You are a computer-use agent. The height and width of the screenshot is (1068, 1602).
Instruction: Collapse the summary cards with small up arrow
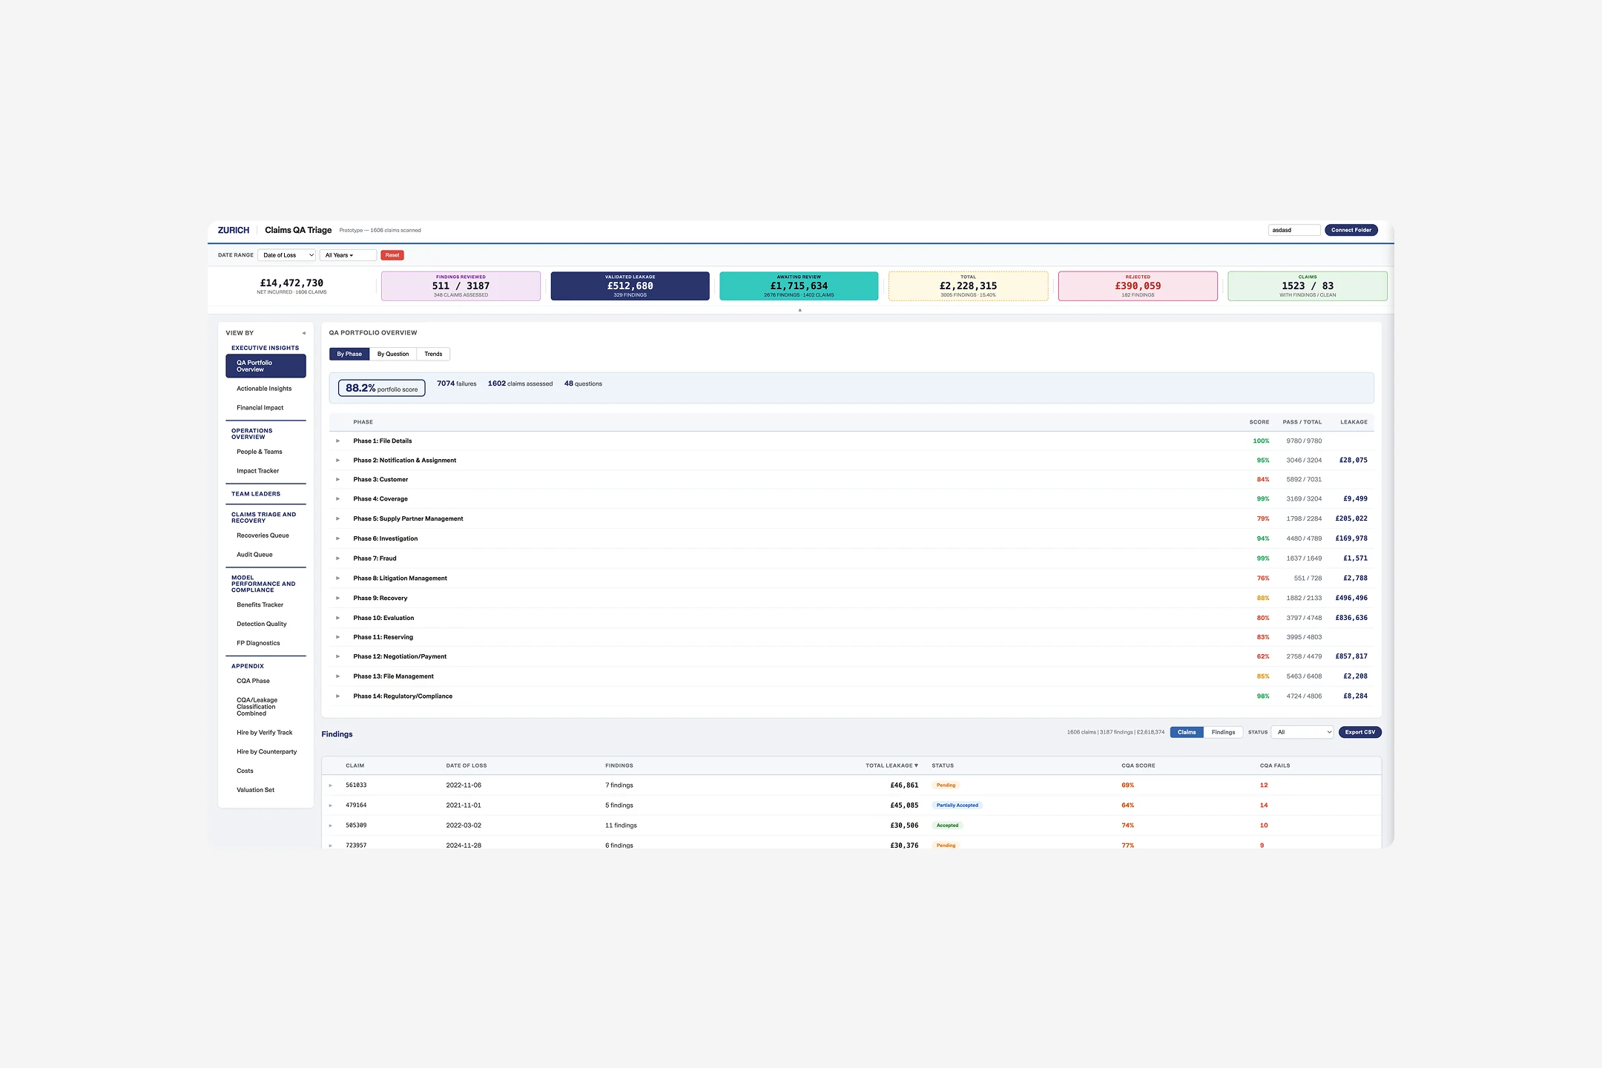tap(800, 310)
